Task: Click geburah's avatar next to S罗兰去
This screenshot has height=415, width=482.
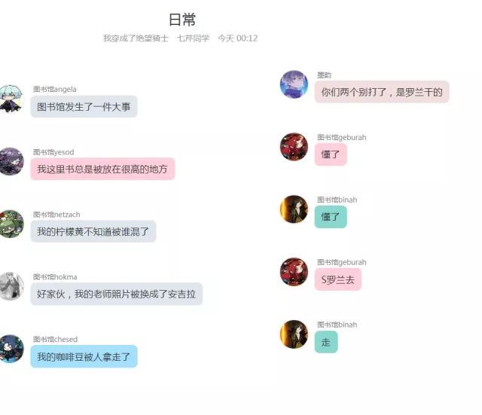Action: click(294, 272)
